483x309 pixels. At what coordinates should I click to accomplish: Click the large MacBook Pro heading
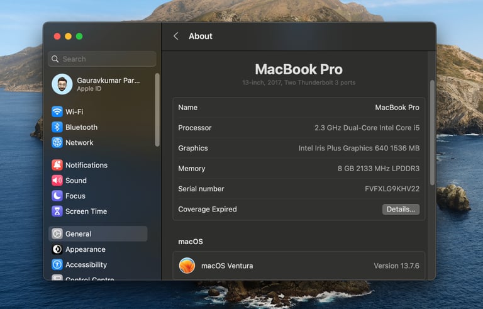tap(299, 69)
